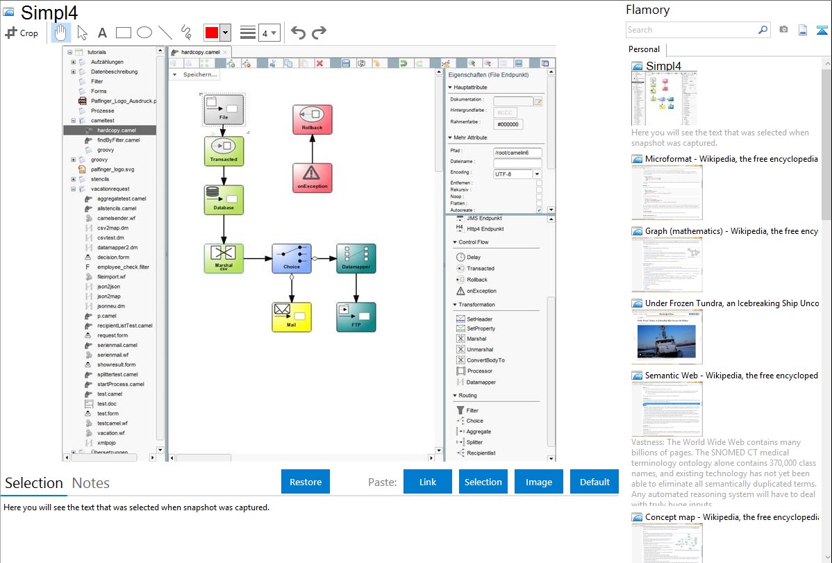This screenshot has height=563, width=832.
Task: Click the Restore button
Action: [x=306, y=482]
